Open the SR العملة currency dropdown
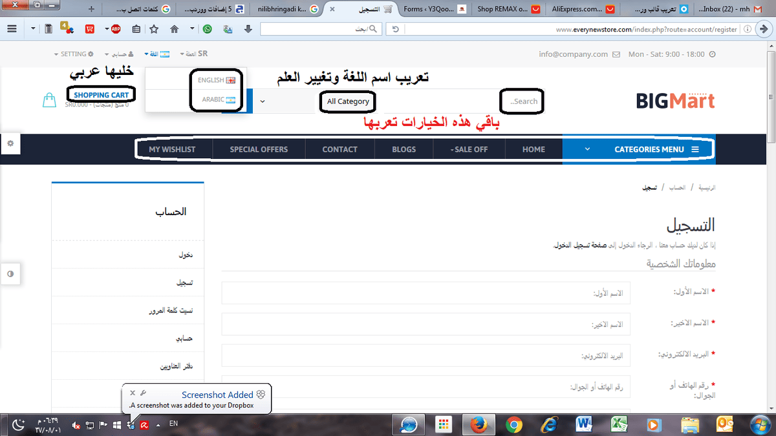This screenshot has width=776, height=436. (x=194, y=54)
